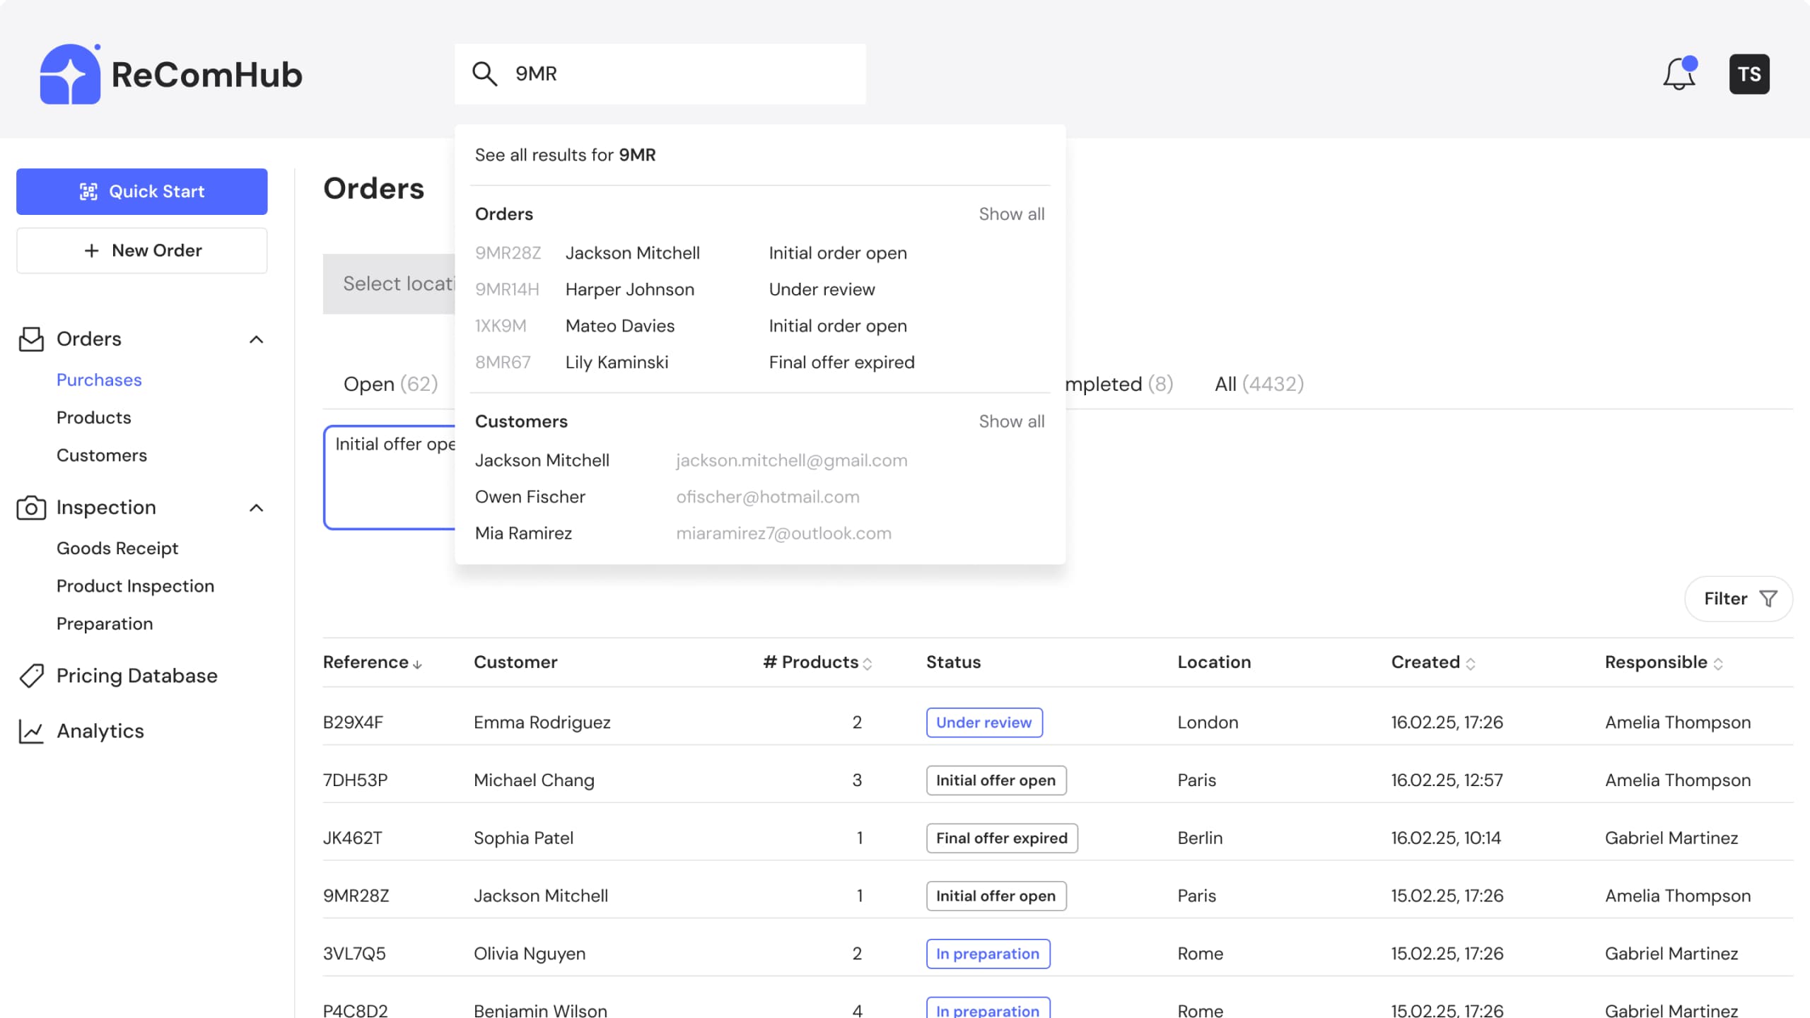
Task: Click the Orders inbox icon in sidebar
Action: (31, 339)
